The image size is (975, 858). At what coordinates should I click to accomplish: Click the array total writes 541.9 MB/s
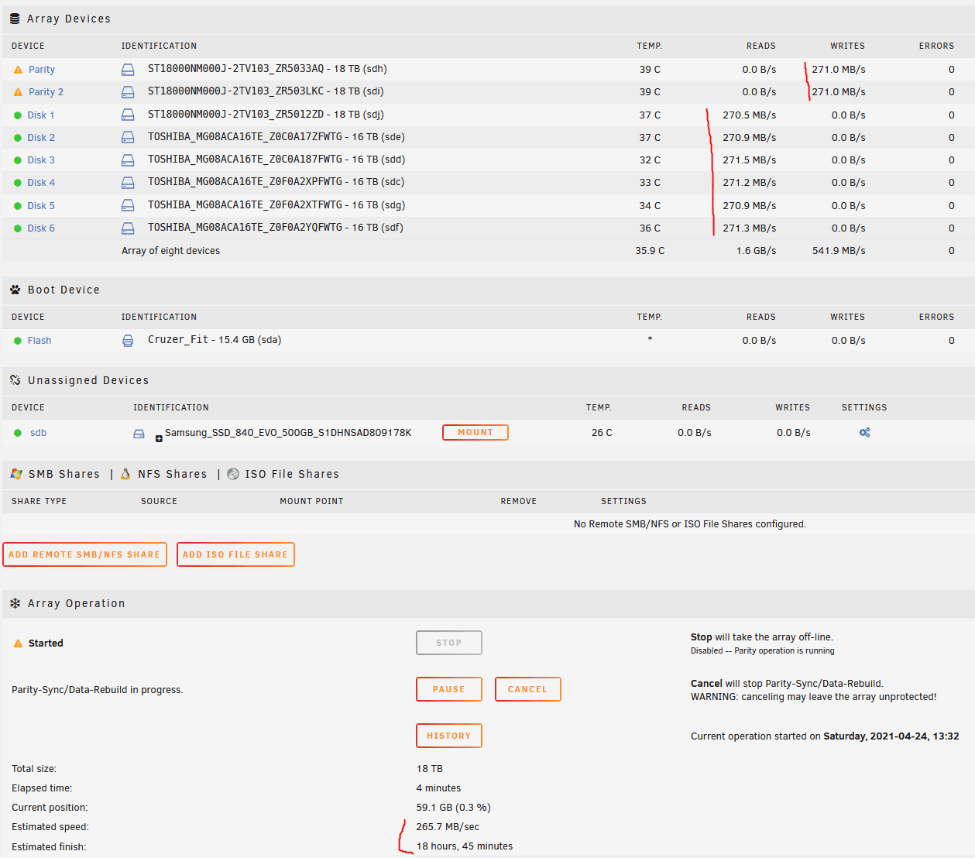pyautogui.click(x=839, y=251)
